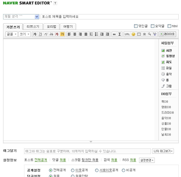
Task: Attach a map with 지도
Action: coord(167,62)
